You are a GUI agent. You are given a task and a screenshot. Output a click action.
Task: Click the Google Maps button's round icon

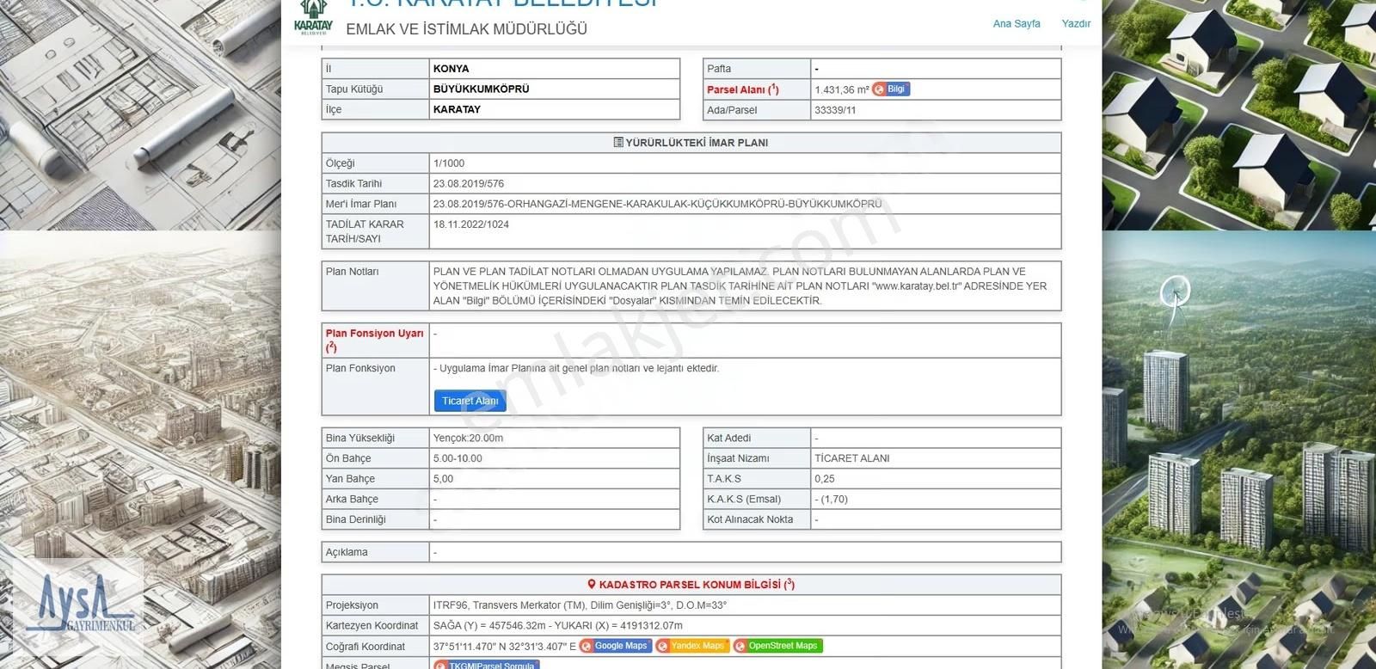(587, 646)
